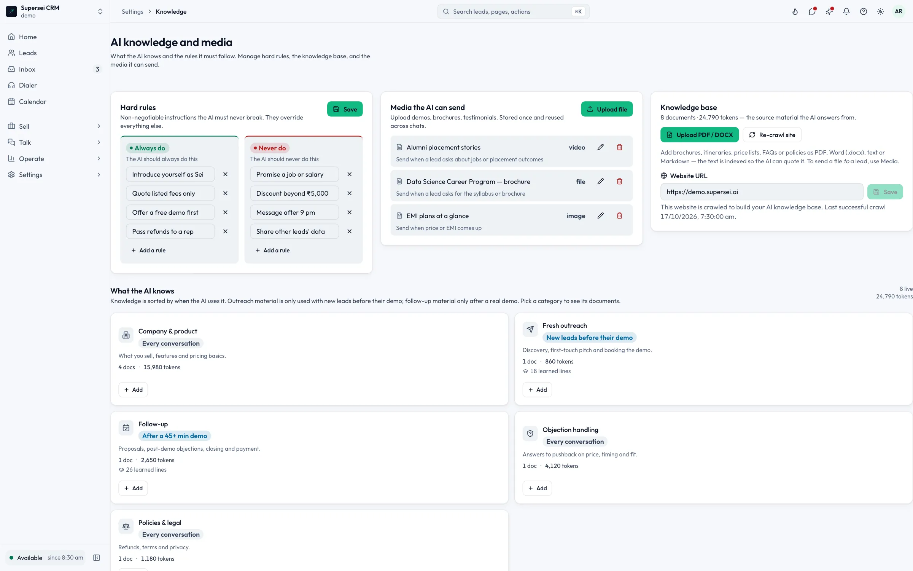Add a rule under Always do
Viewport: 913px width, 571px height.
point(148,250)
